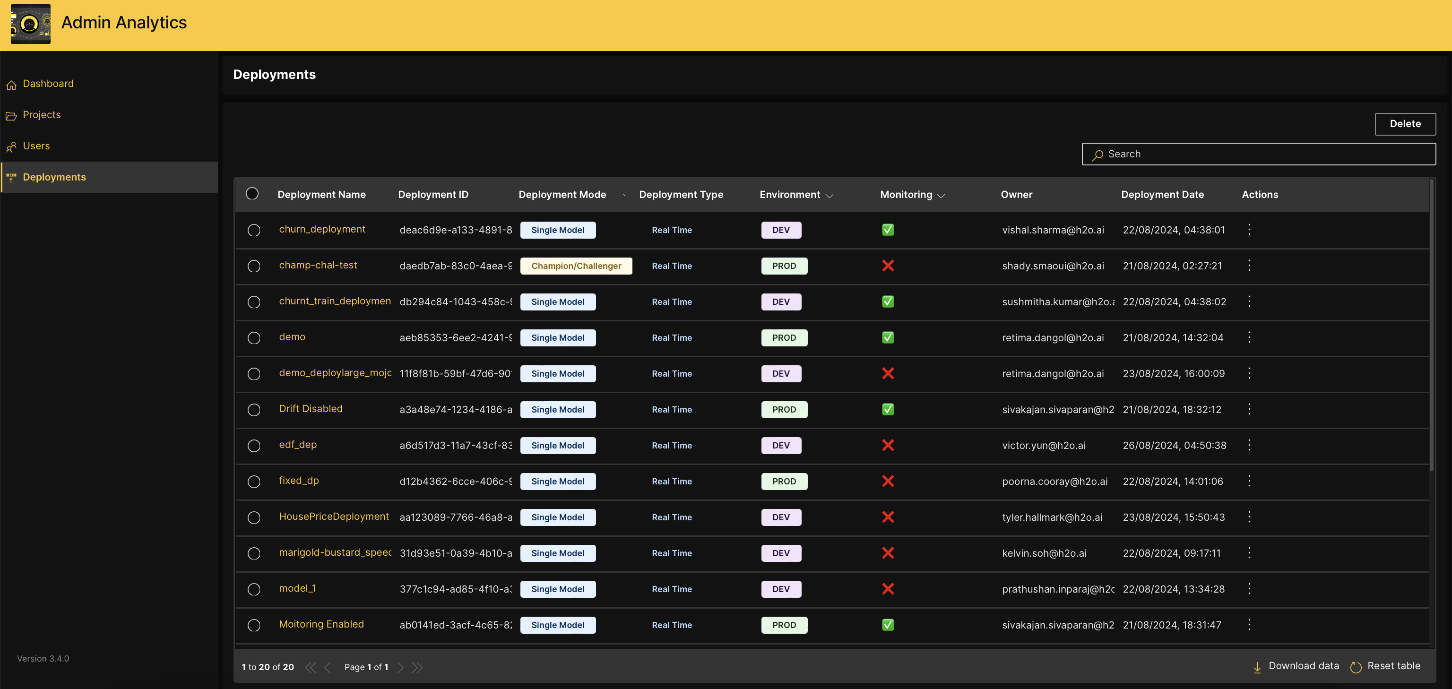Select the Drift Disabled row checkbox
Image resolution: width=1452 pixels, height=689 pixels.
(254, 410)
